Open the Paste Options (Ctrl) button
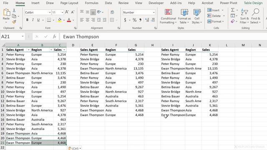The height and width of the screenshot is (150, 267). [x=74, y=148]
